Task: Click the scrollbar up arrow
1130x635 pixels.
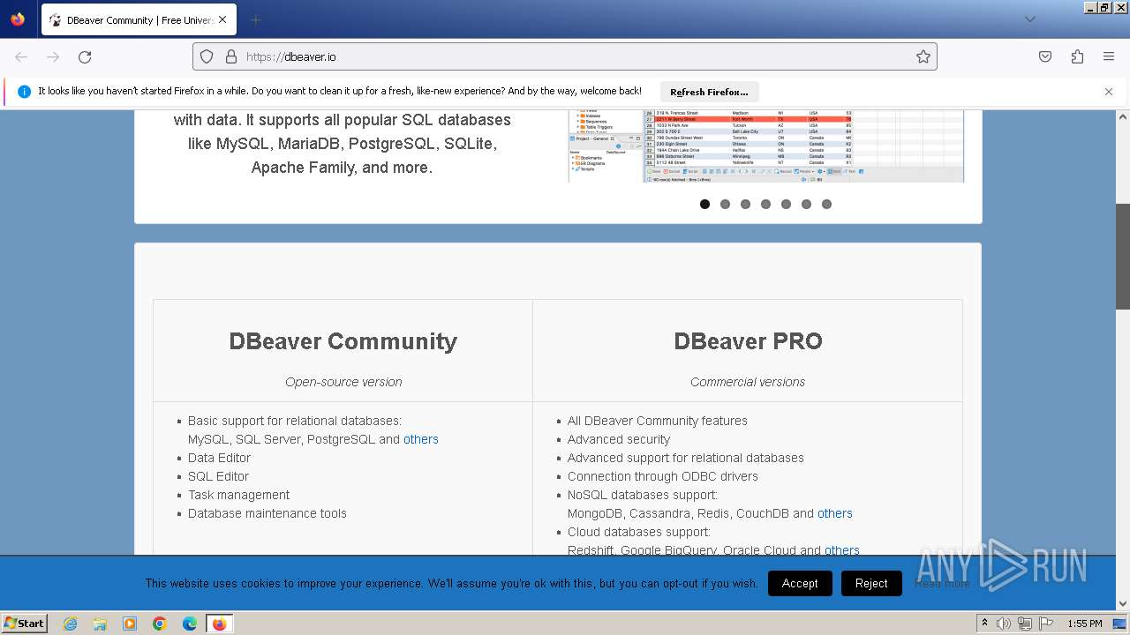Action: coord(1123,116)
